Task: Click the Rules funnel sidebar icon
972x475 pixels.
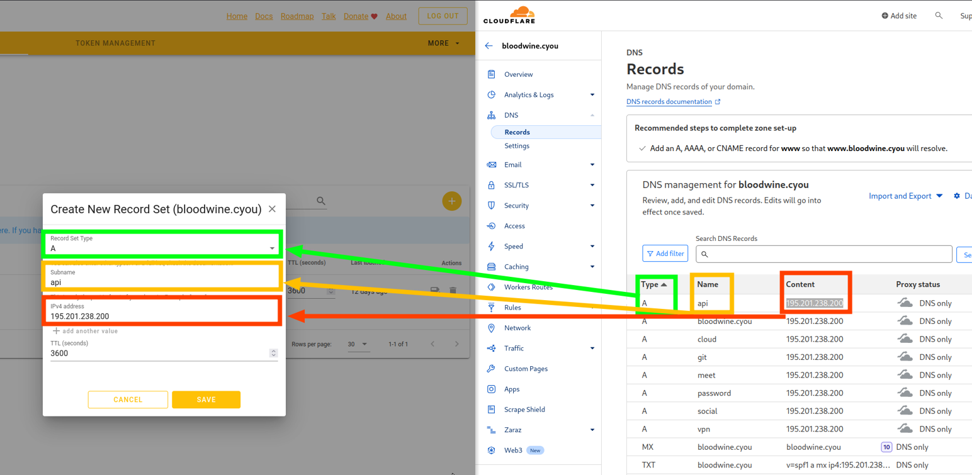Action: tap(492, 308)
